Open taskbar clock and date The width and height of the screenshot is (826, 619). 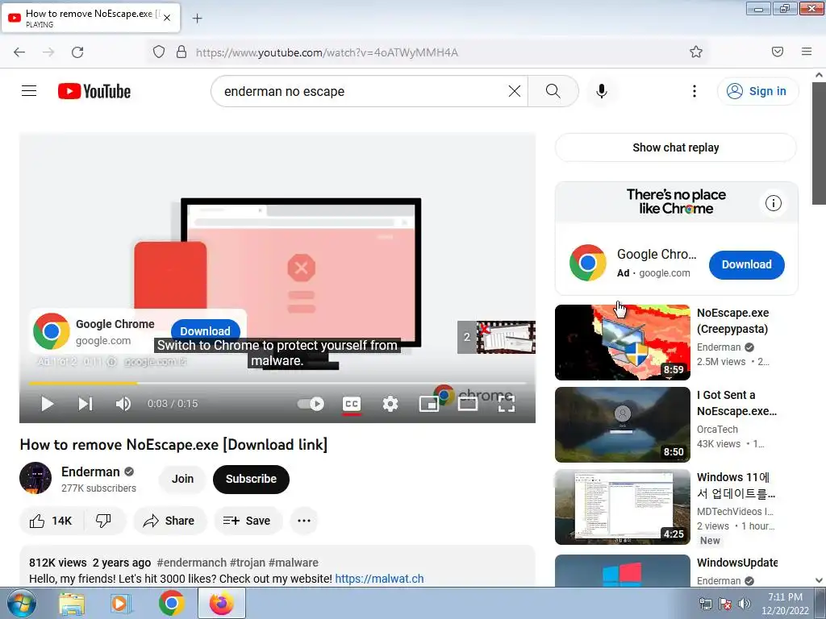[784, 604]
